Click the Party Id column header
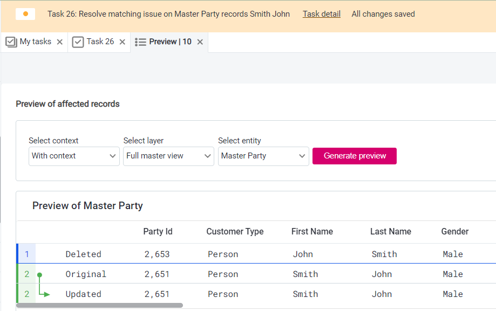 click(158, 232)
